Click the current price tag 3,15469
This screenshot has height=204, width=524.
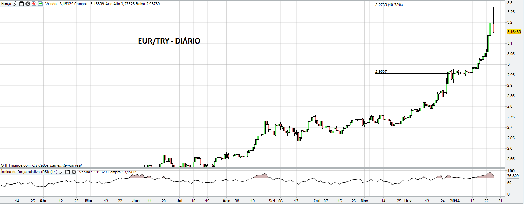[514, 32]
